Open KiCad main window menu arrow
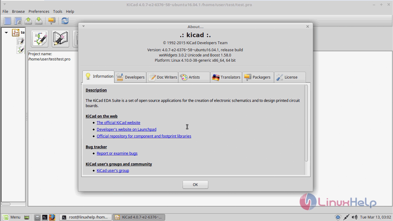Image resolution: width=393 pixels, height=221 pixels. 4,5
